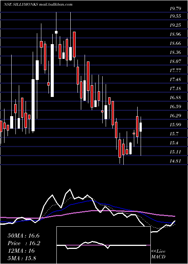Click inside the MACD inset chart panel
This screenshot has height=264, width=188.
point(103,245)
